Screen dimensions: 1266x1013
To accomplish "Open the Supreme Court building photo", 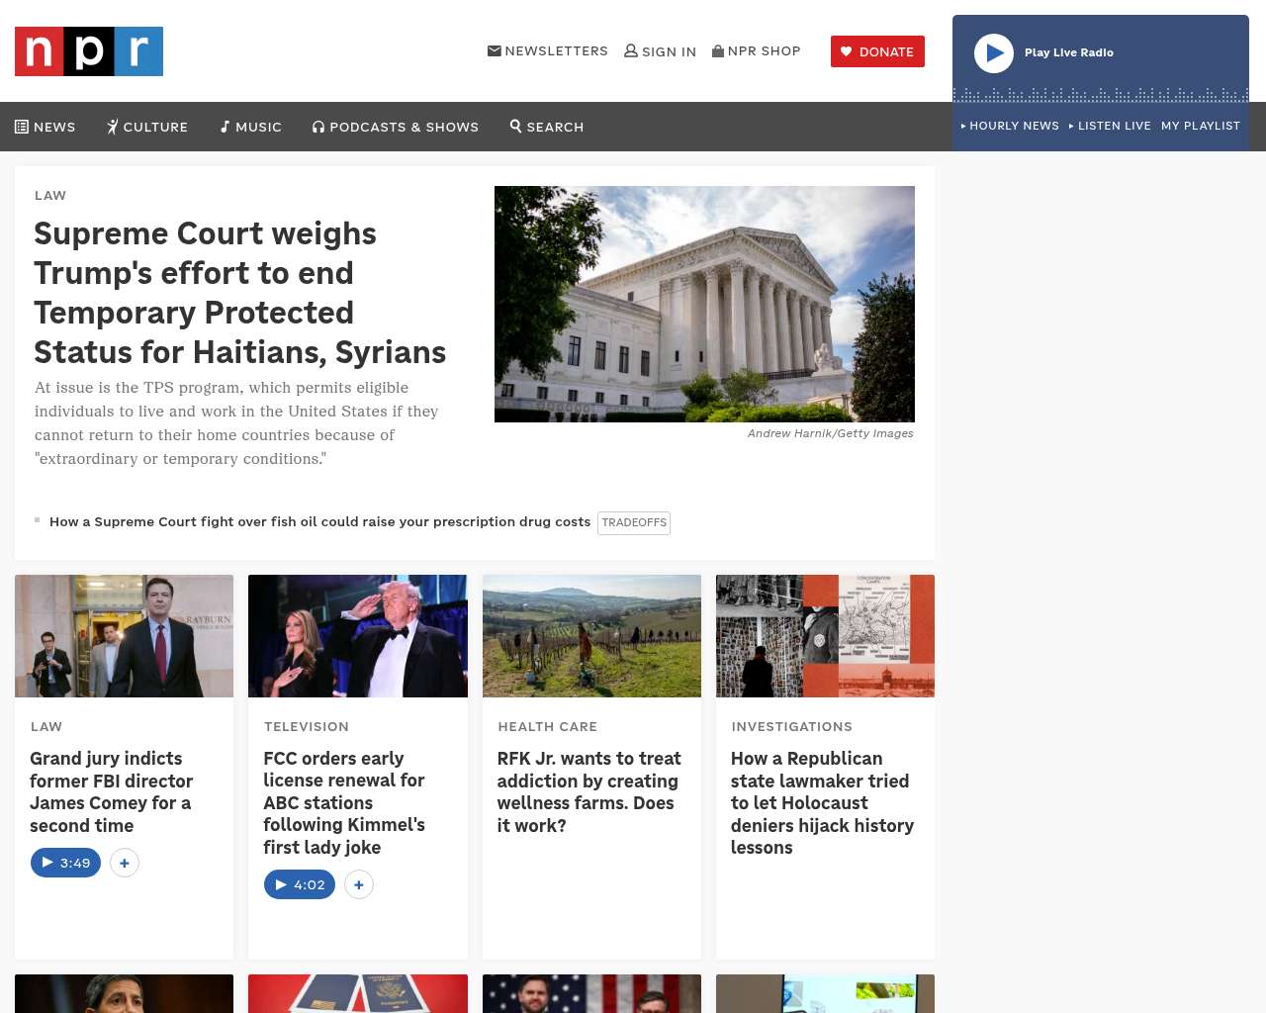I will pyautogui.click(x=704, y=304).
